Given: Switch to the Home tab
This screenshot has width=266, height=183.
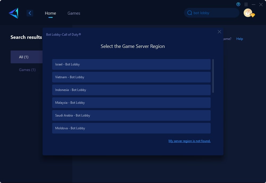Looking at the screenshot, I should click(50, 13).
